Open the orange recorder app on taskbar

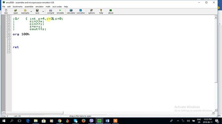[x=115, y=121]
